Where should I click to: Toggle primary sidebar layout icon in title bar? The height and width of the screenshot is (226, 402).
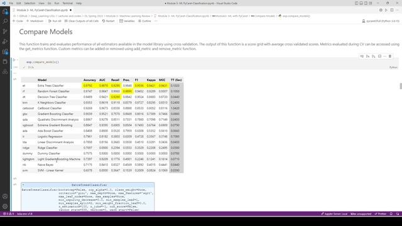coord(357,3)
